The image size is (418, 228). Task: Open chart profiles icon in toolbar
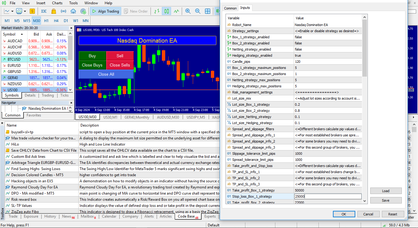[19, 11]
